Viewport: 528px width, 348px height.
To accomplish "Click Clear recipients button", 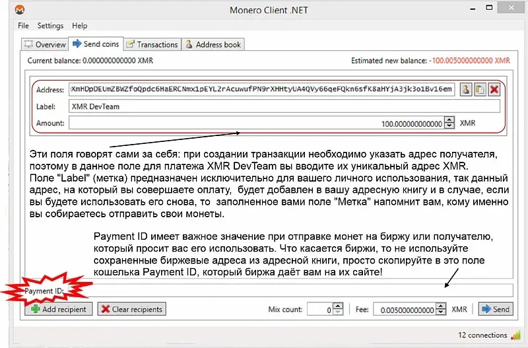I will pos(131,309).
